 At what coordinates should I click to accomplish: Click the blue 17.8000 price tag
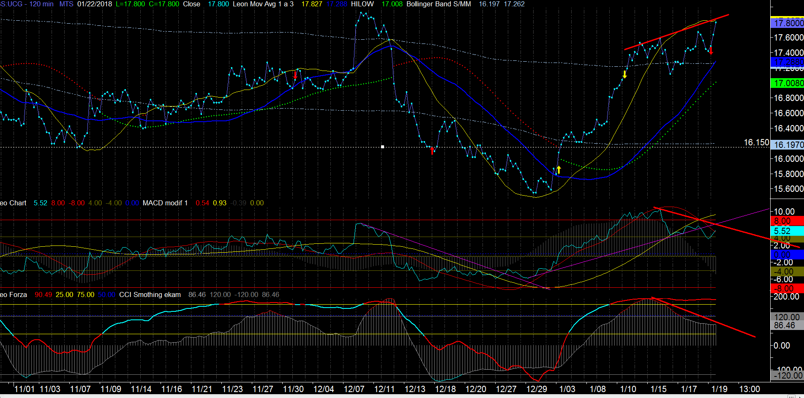tap(787, 23)
